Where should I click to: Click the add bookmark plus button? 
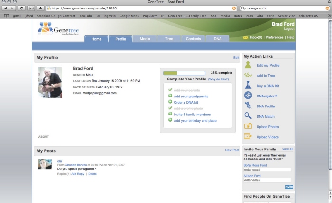(40, 8)
